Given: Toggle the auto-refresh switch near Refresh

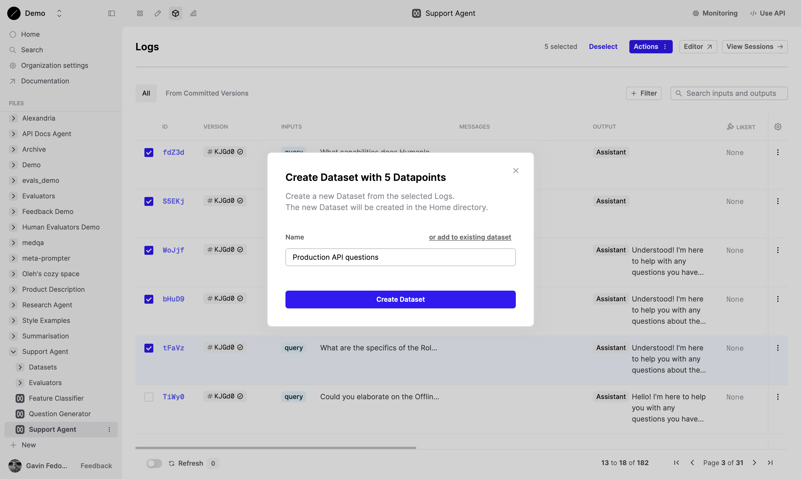Looking at the screenshot, I should coord(154,463).
